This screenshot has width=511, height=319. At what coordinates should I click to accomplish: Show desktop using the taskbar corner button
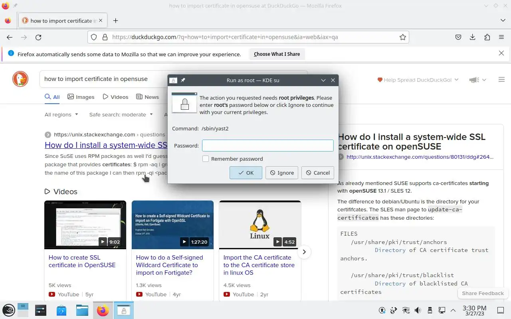click(x=501, y=310)
